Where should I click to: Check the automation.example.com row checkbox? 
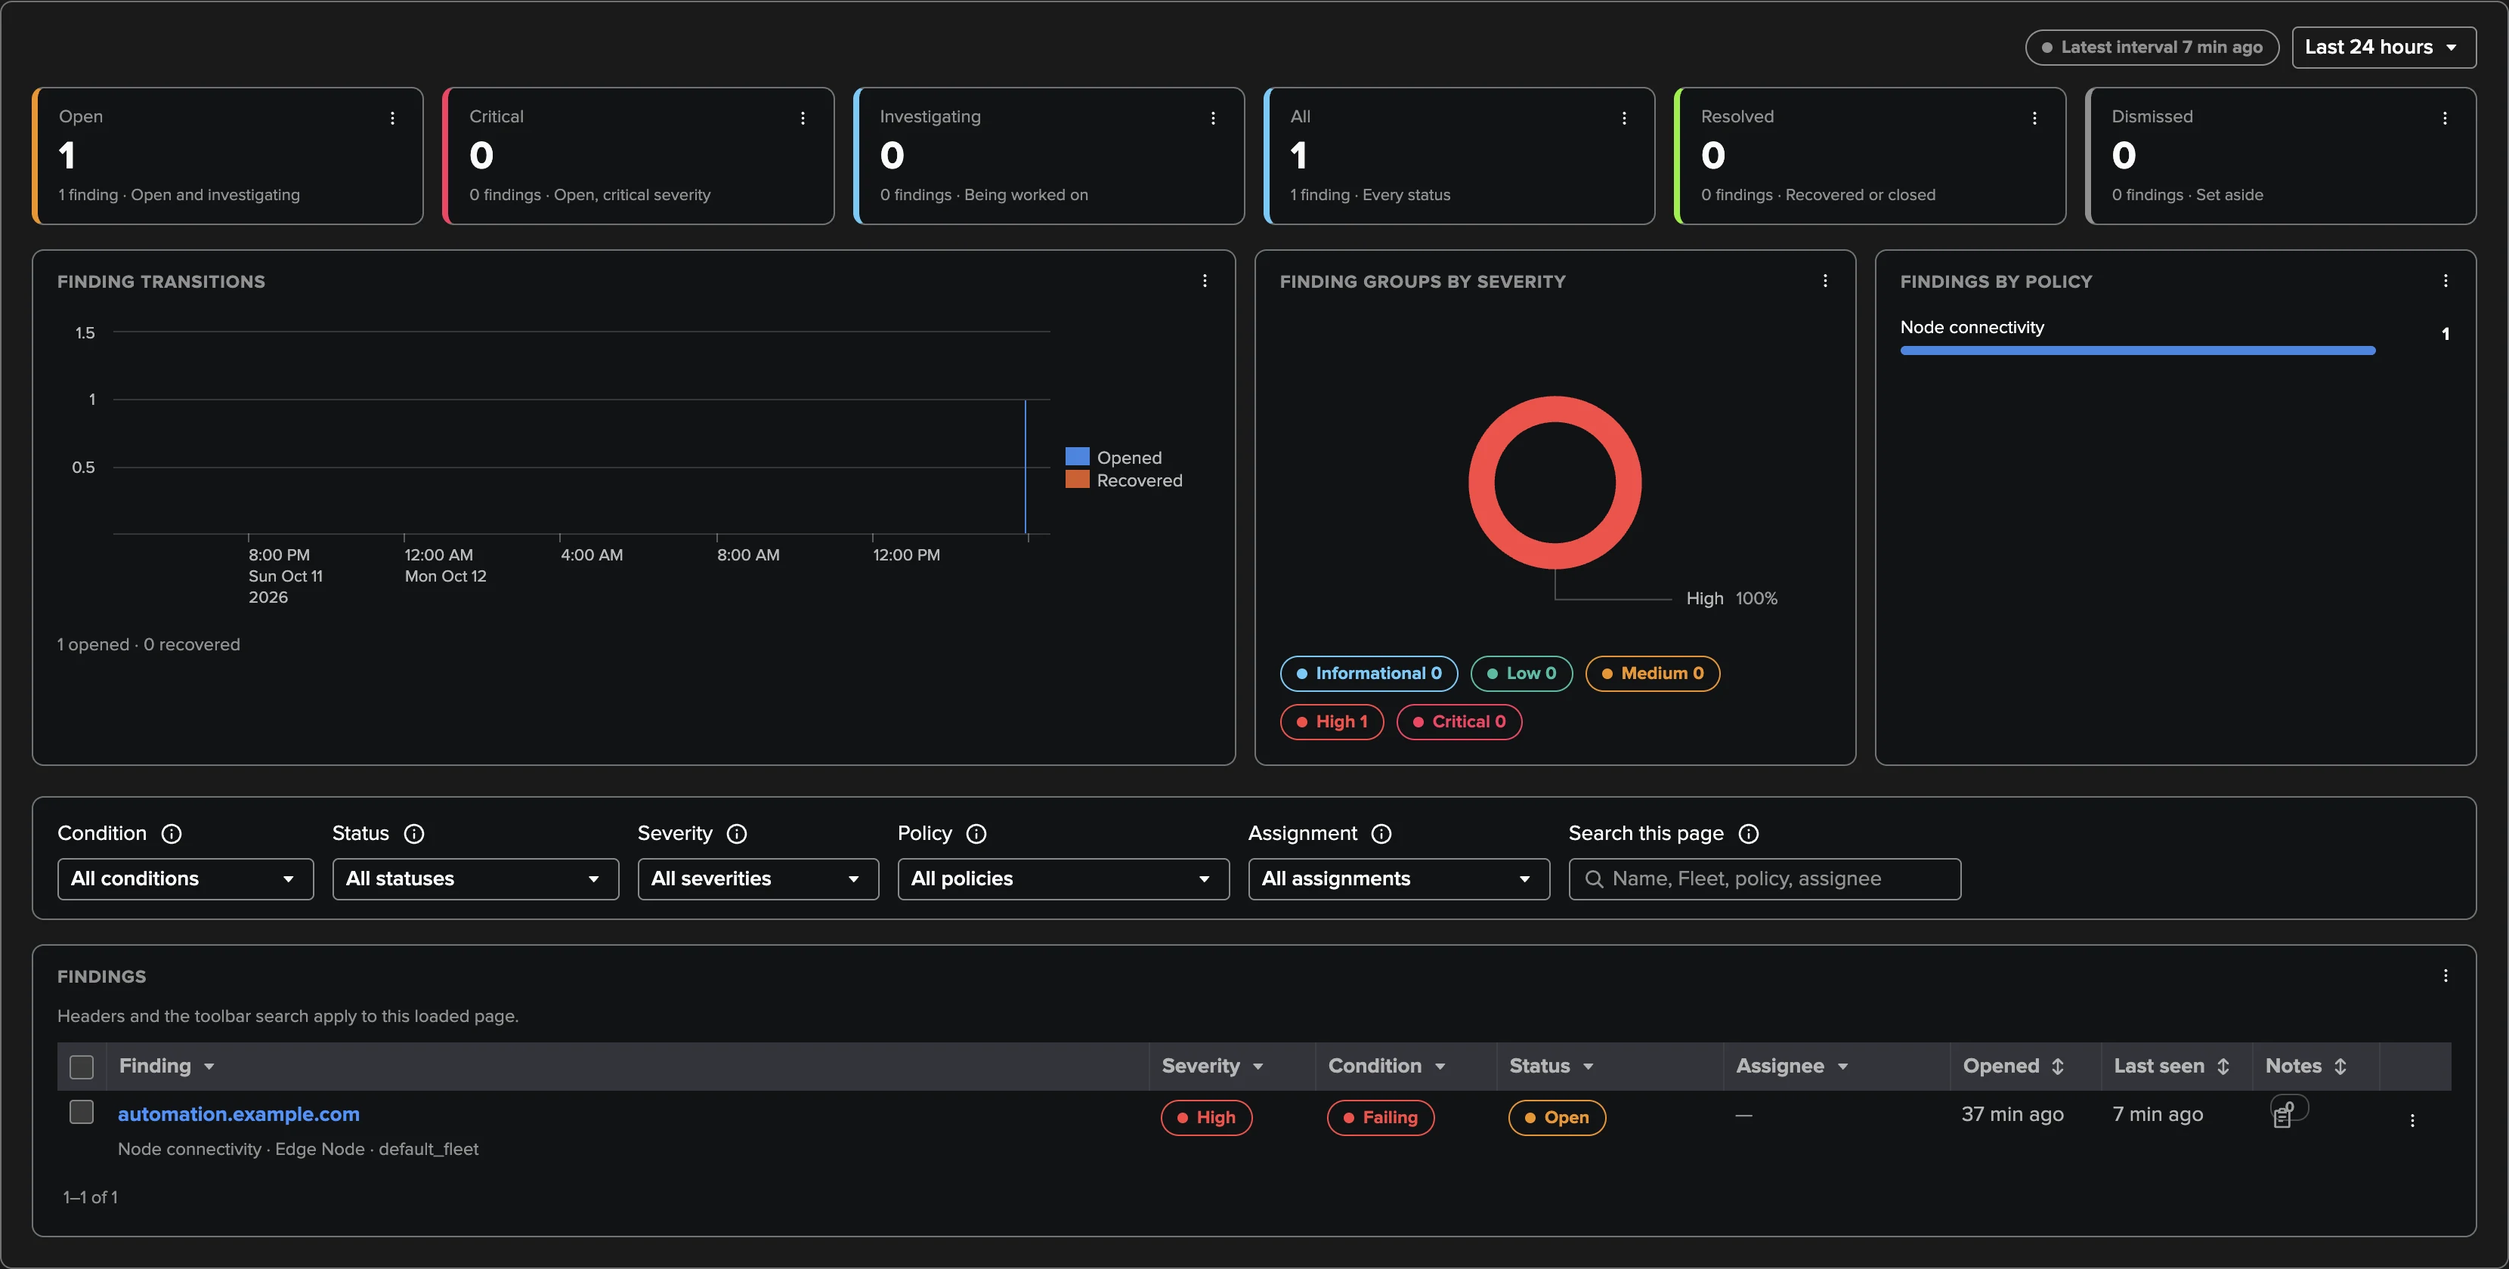(82, 1113)
